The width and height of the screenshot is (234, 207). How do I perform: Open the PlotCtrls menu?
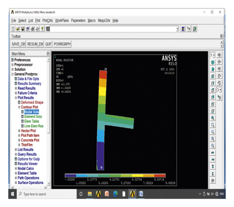(x=48, y=21)
